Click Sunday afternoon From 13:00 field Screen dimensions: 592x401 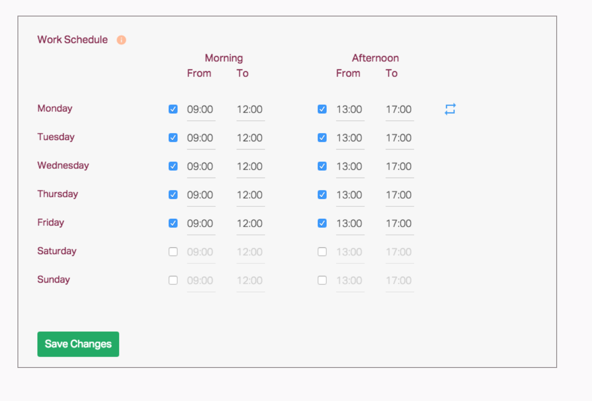pos(350,281)
